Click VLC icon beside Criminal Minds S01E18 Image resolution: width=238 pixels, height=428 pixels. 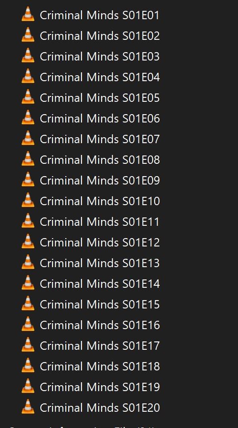28,365
